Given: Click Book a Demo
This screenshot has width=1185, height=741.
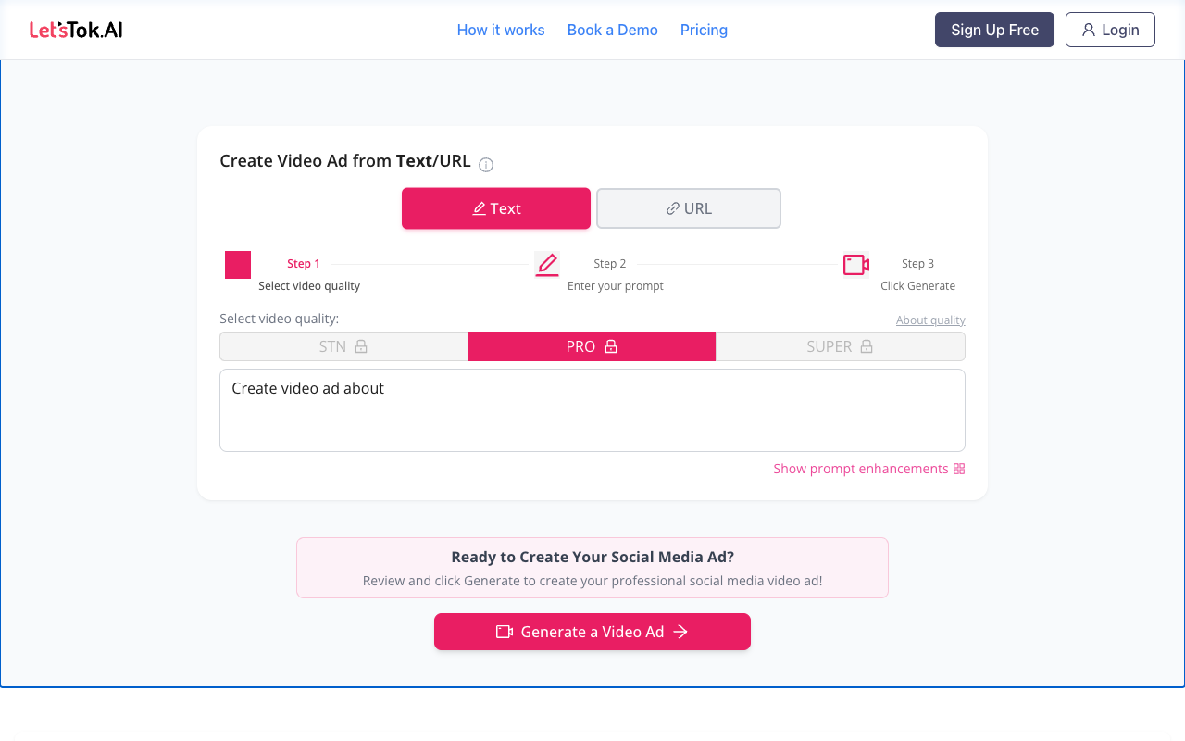Looking at the screenshot, I should (x=612, y=30).
